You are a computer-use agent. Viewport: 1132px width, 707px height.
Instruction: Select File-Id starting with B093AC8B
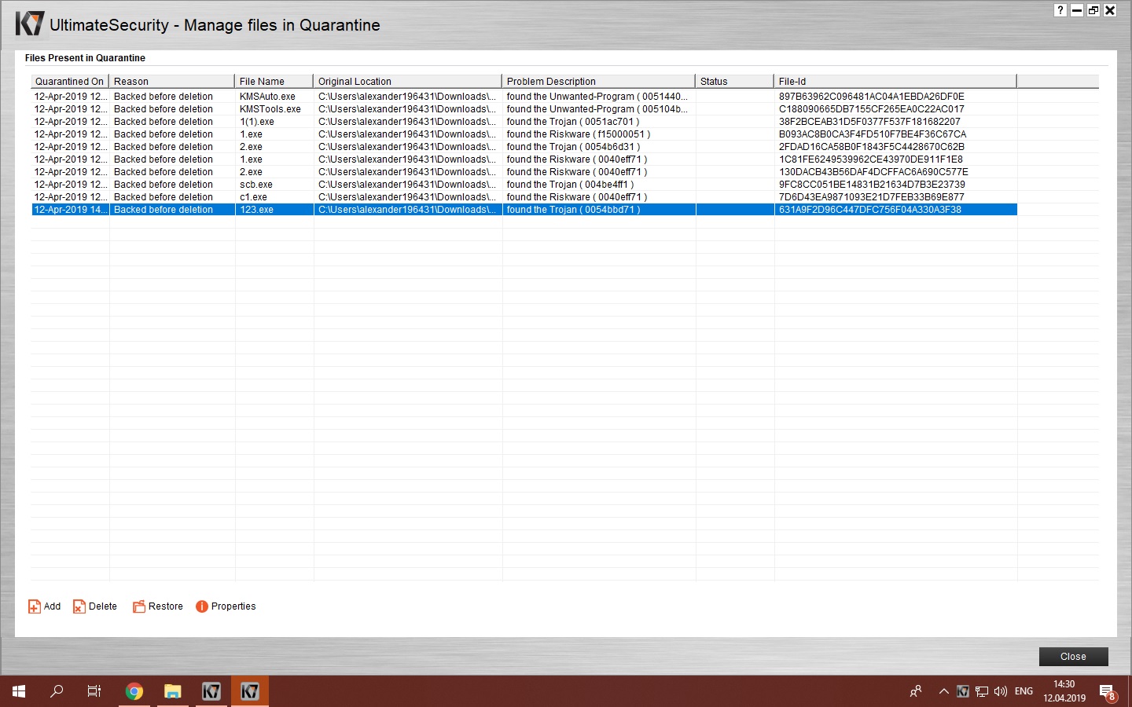tap(873, 134)
